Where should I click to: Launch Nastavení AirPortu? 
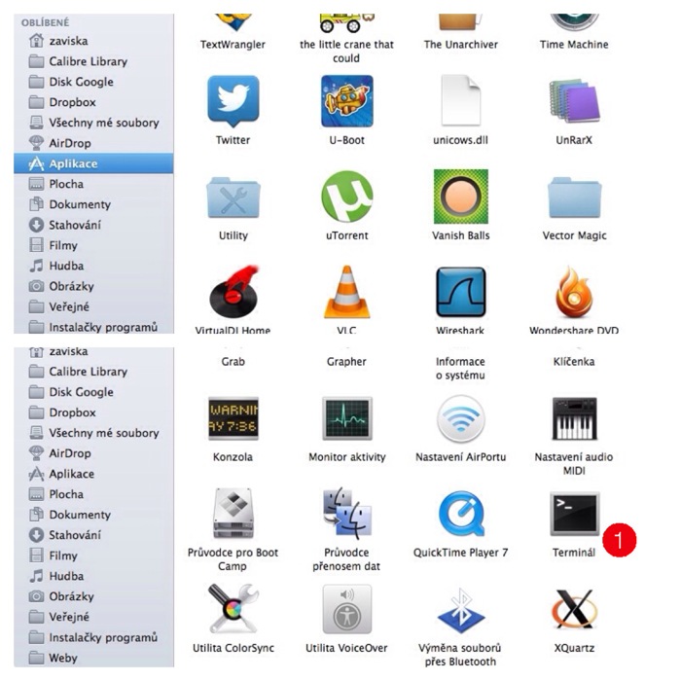click(x=460, y=418)
